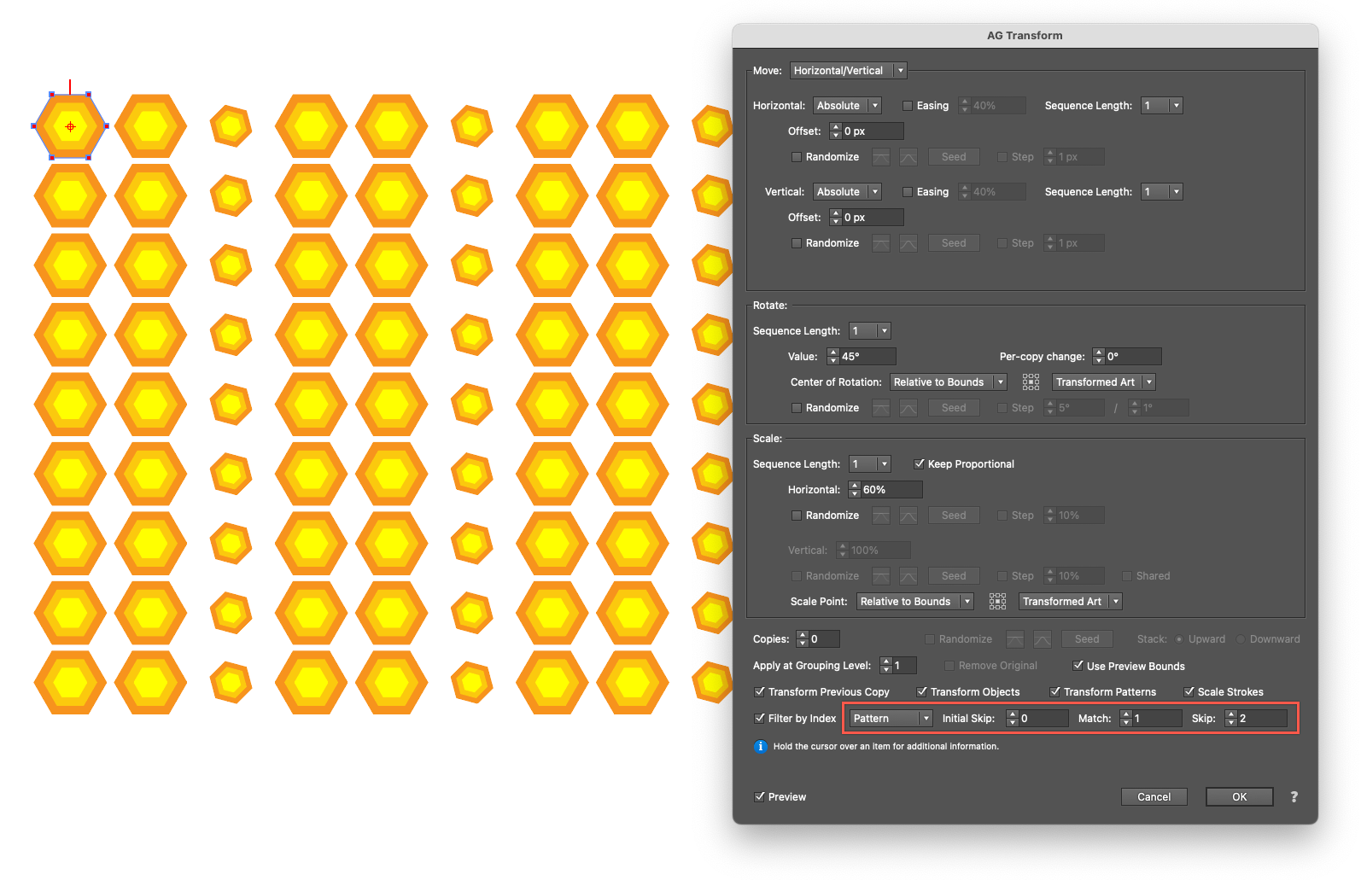Viewport: 1361px width, 880px height.
Task: Click the Skip value input field
Action: click(x=1262, y=719)
